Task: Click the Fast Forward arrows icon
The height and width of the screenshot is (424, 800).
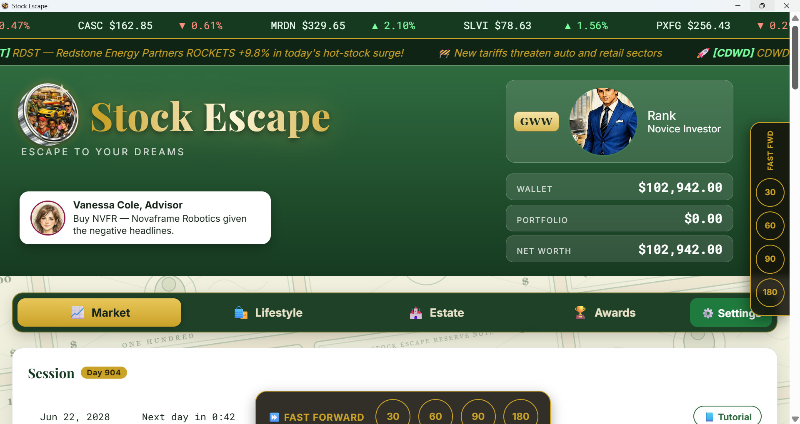Action: 274,417
